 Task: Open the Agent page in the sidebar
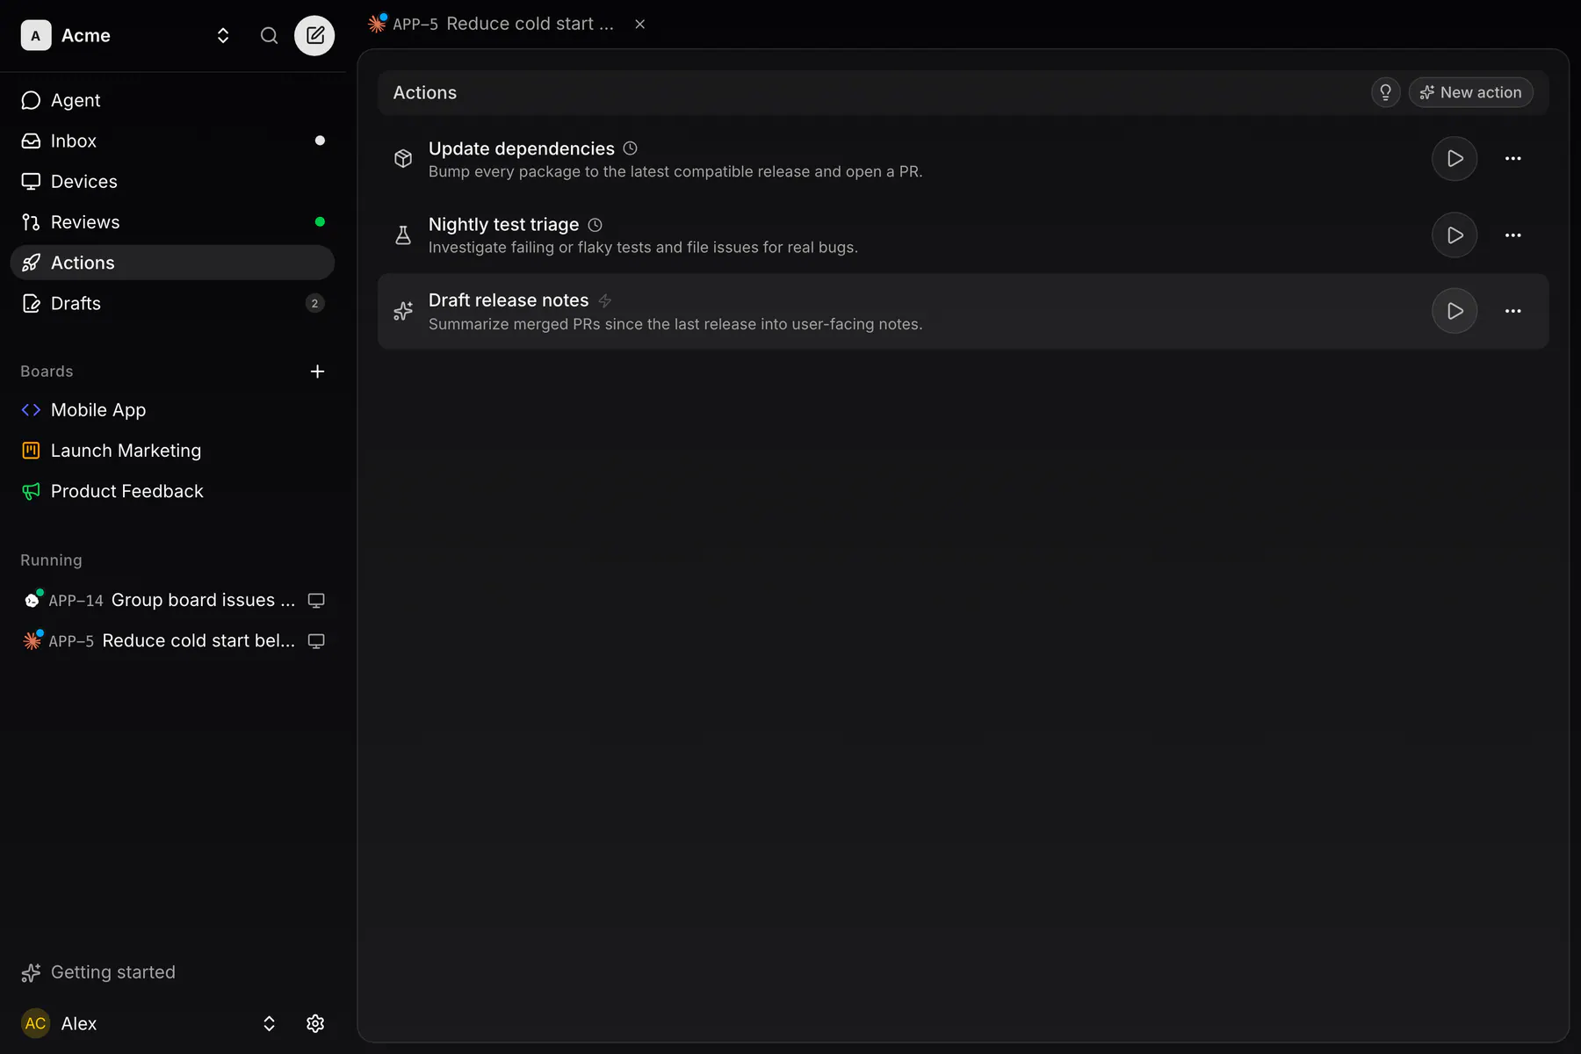pyautogui.click(x=172, y=100)
